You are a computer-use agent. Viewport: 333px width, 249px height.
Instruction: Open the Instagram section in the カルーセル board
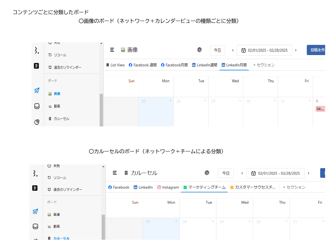pos(168,188)
